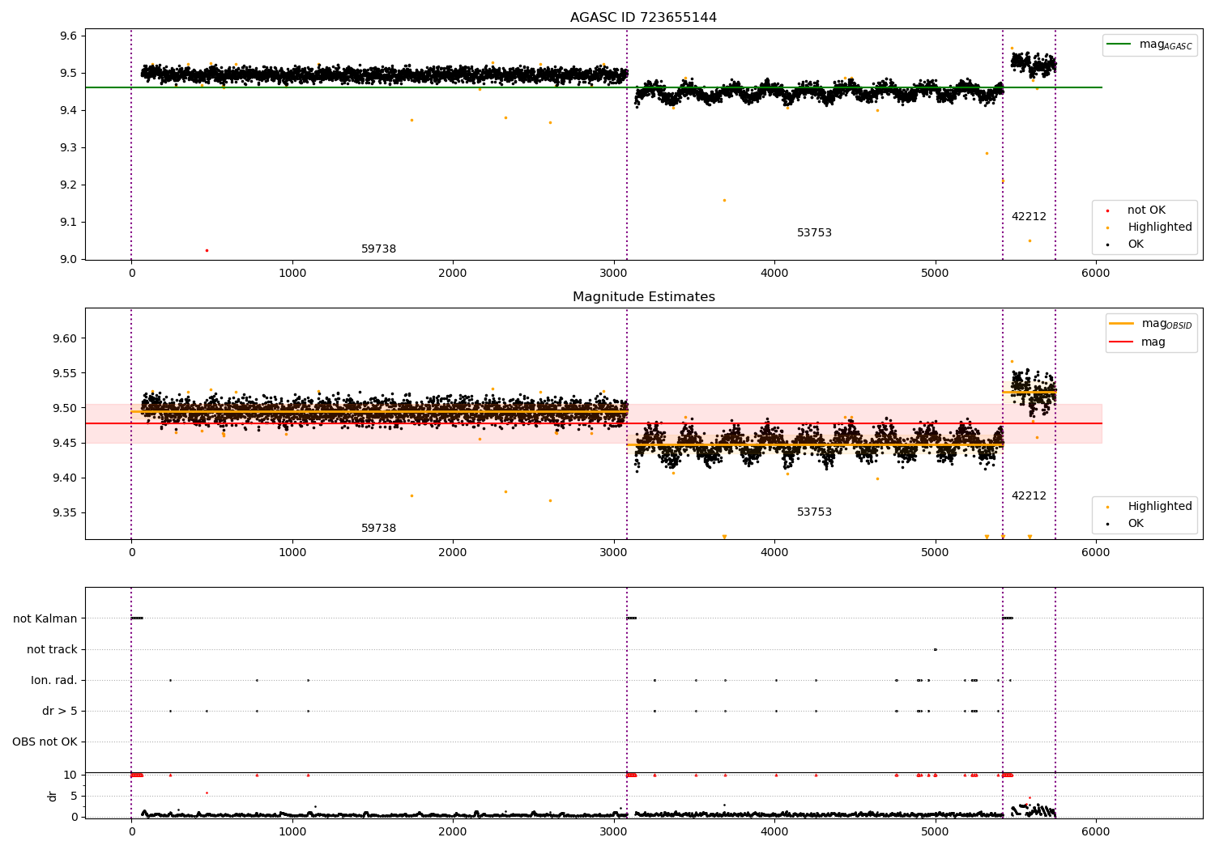Click the 9.60 tick on Magnitude Estimates axis
Viewport: 1215px width, 850px height.
coord(65,338)
